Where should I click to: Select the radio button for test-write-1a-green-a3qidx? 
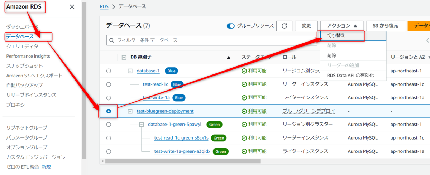(109, 151)
